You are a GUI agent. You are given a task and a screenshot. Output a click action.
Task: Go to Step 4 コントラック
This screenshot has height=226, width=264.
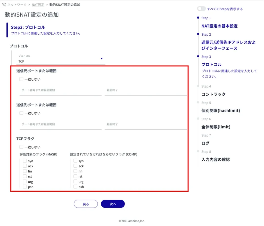[x=213, y=94]
